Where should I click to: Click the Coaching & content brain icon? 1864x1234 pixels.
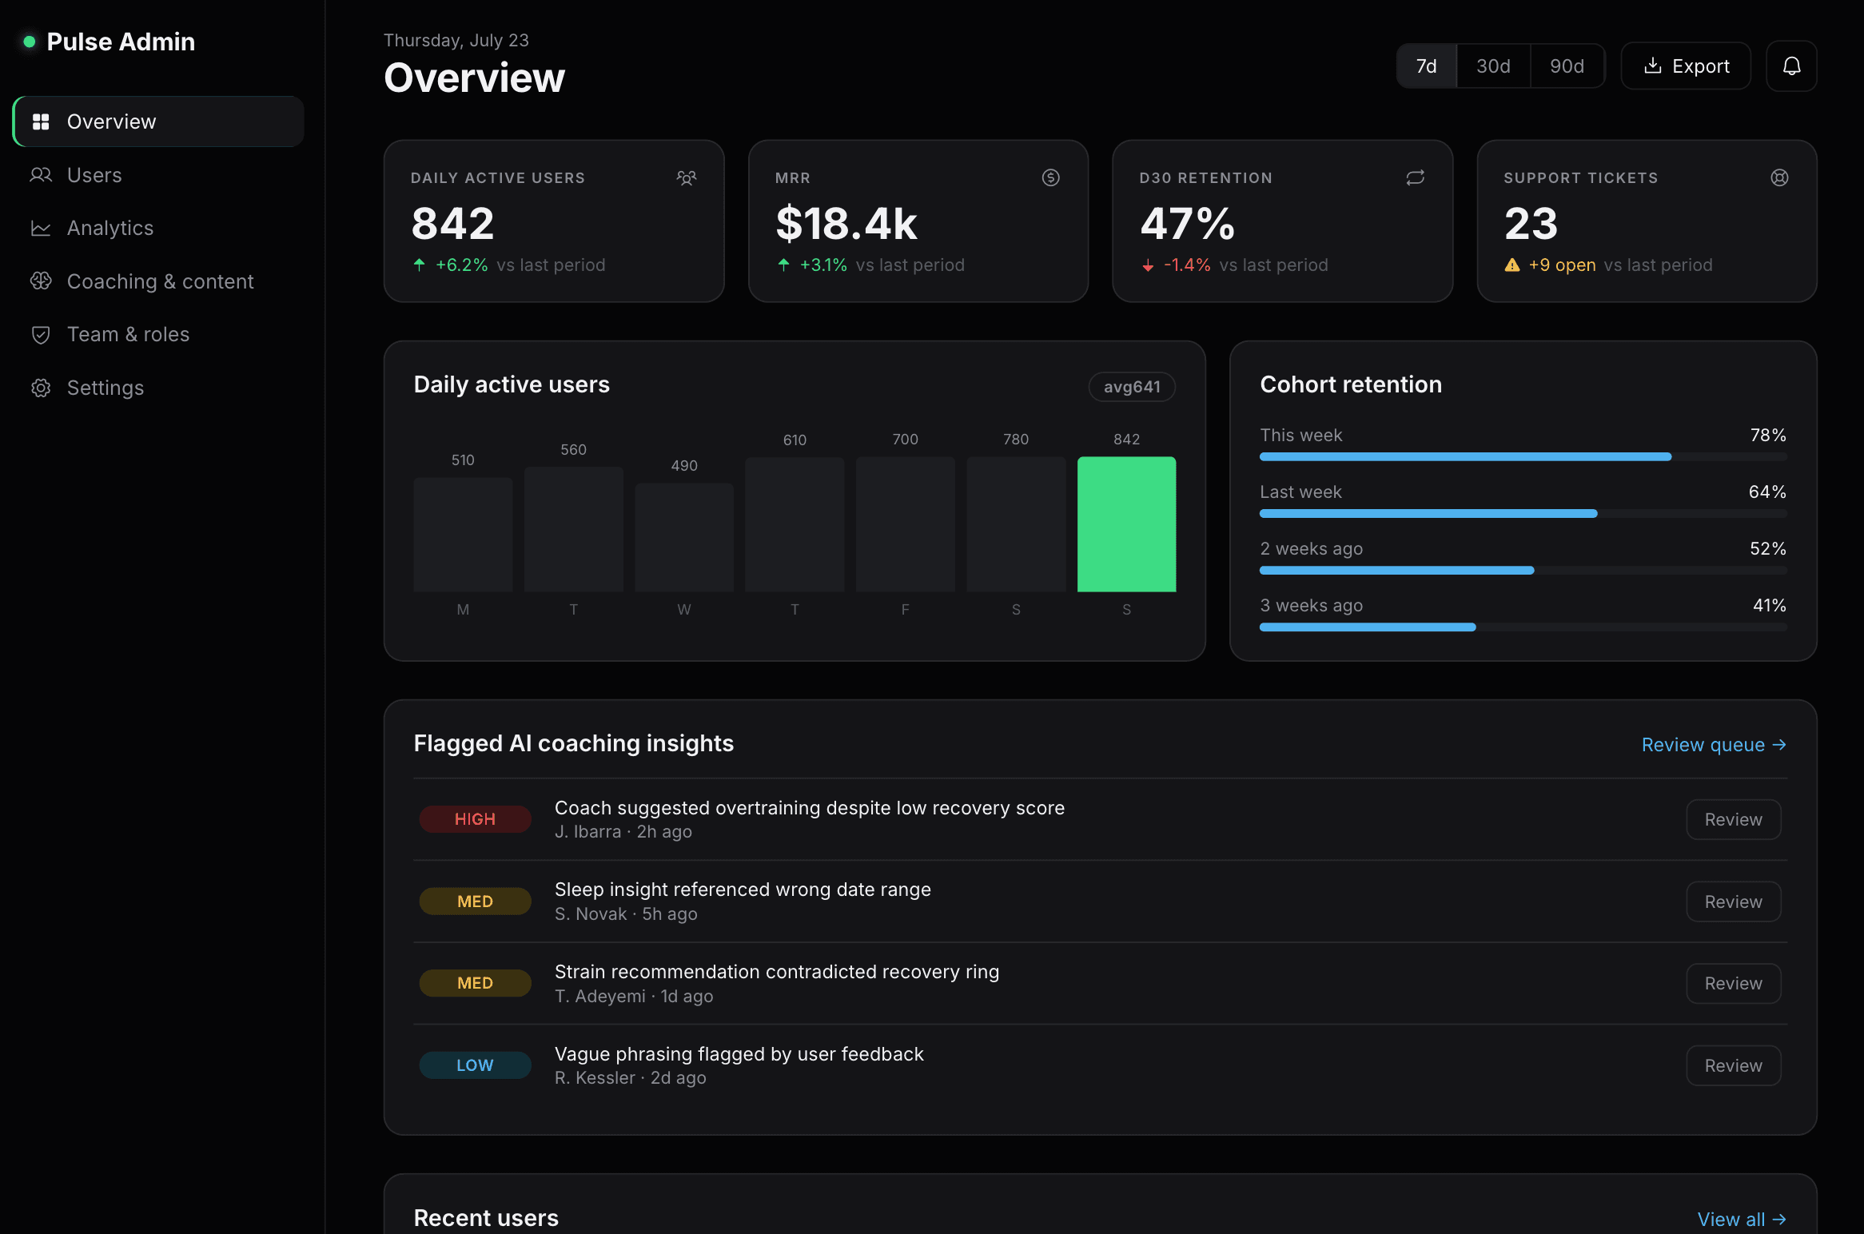tap(41, 281)
